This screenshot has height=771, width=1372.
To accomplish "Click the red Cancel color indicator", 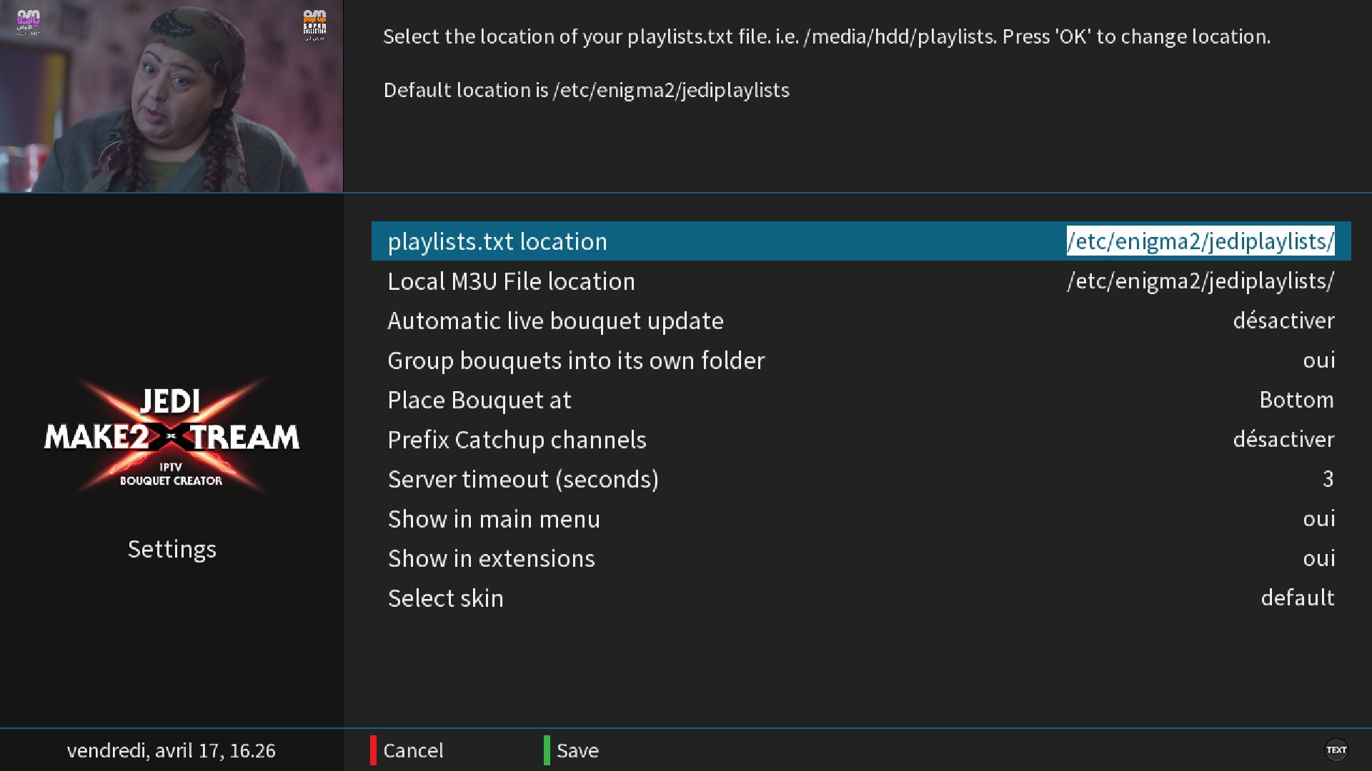I will click(x=373, y=750).
